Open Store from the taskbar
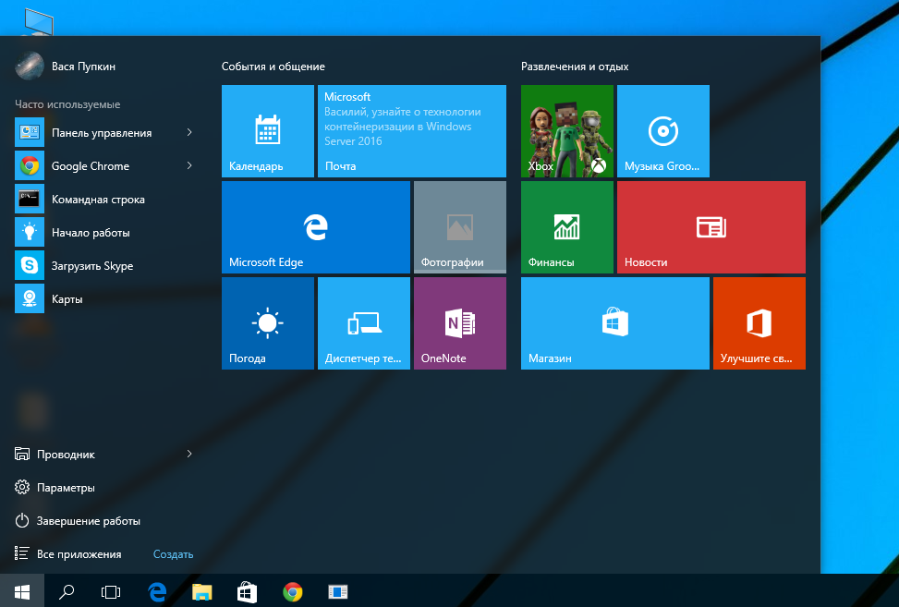 point(247,591)
